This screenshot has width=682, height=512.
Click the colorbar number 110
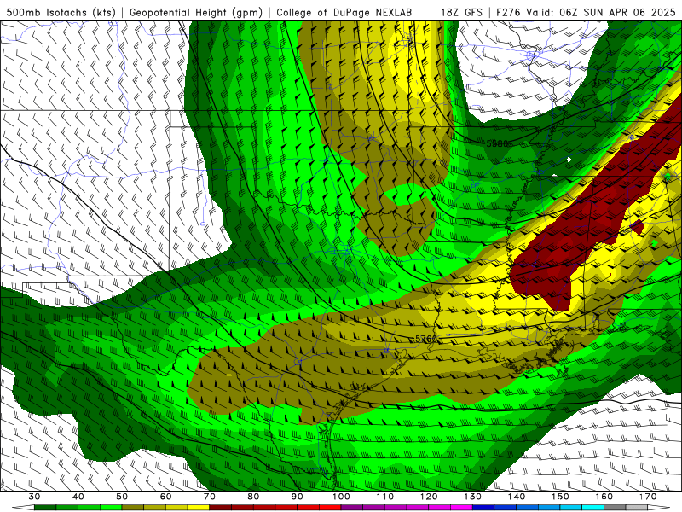pyautogui.click(x=385, y=497)
